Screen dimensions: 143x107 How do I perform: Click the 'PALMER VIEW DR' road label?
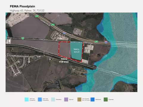coord(16,56)
